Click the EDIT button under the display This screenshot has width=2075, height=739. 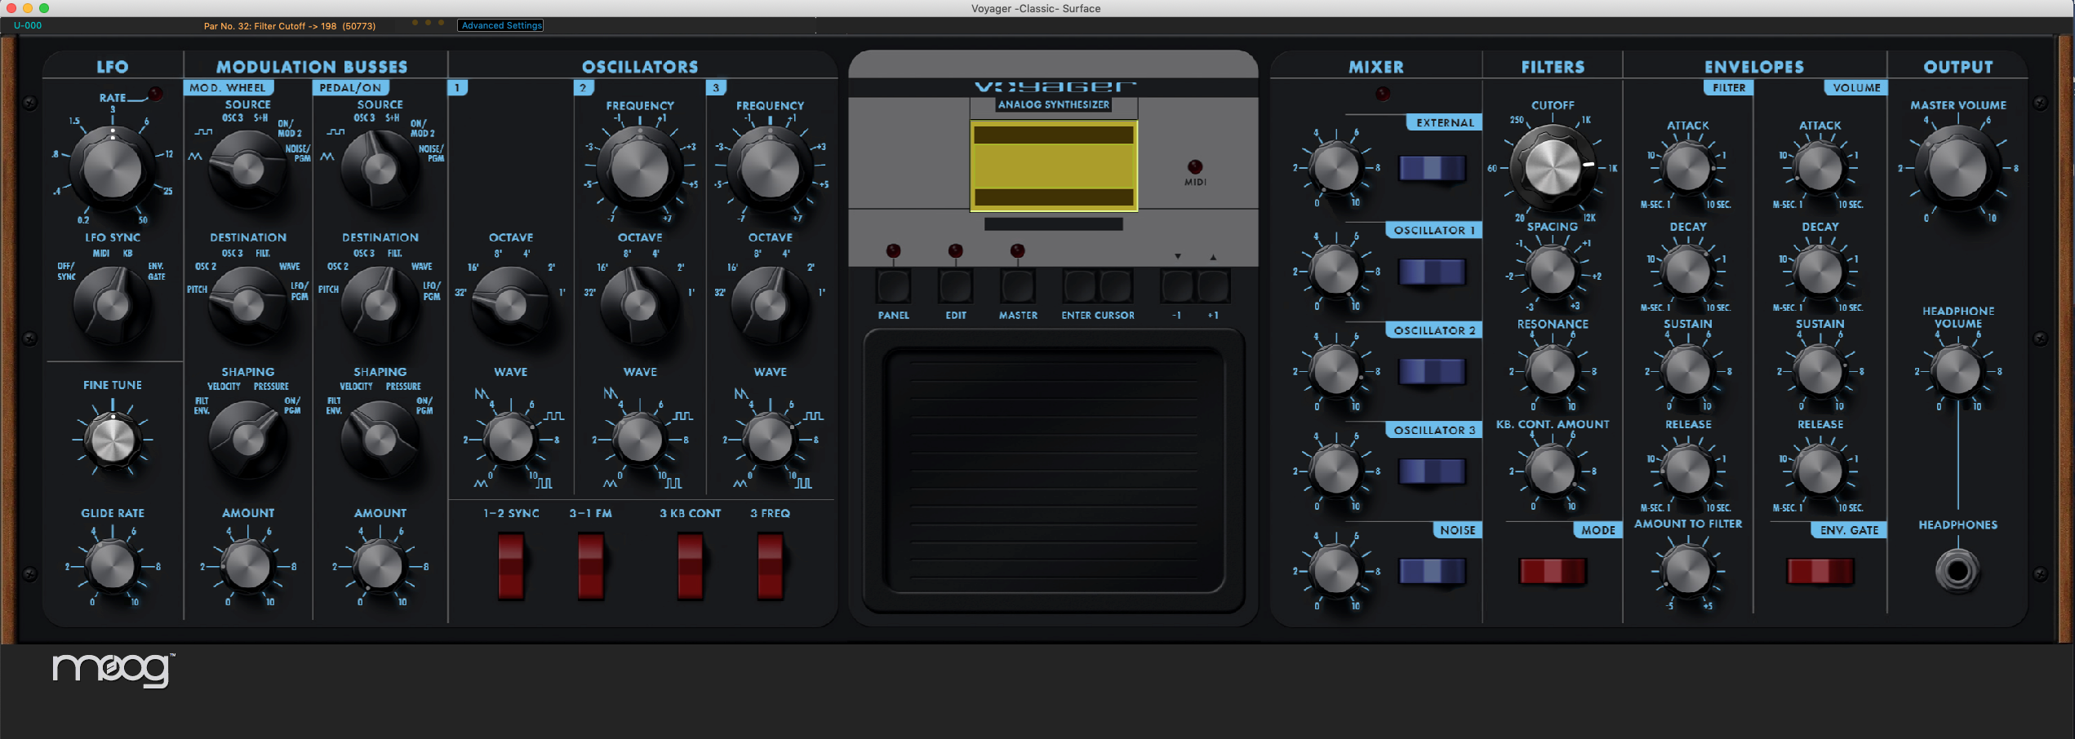(x=955, y=286)
